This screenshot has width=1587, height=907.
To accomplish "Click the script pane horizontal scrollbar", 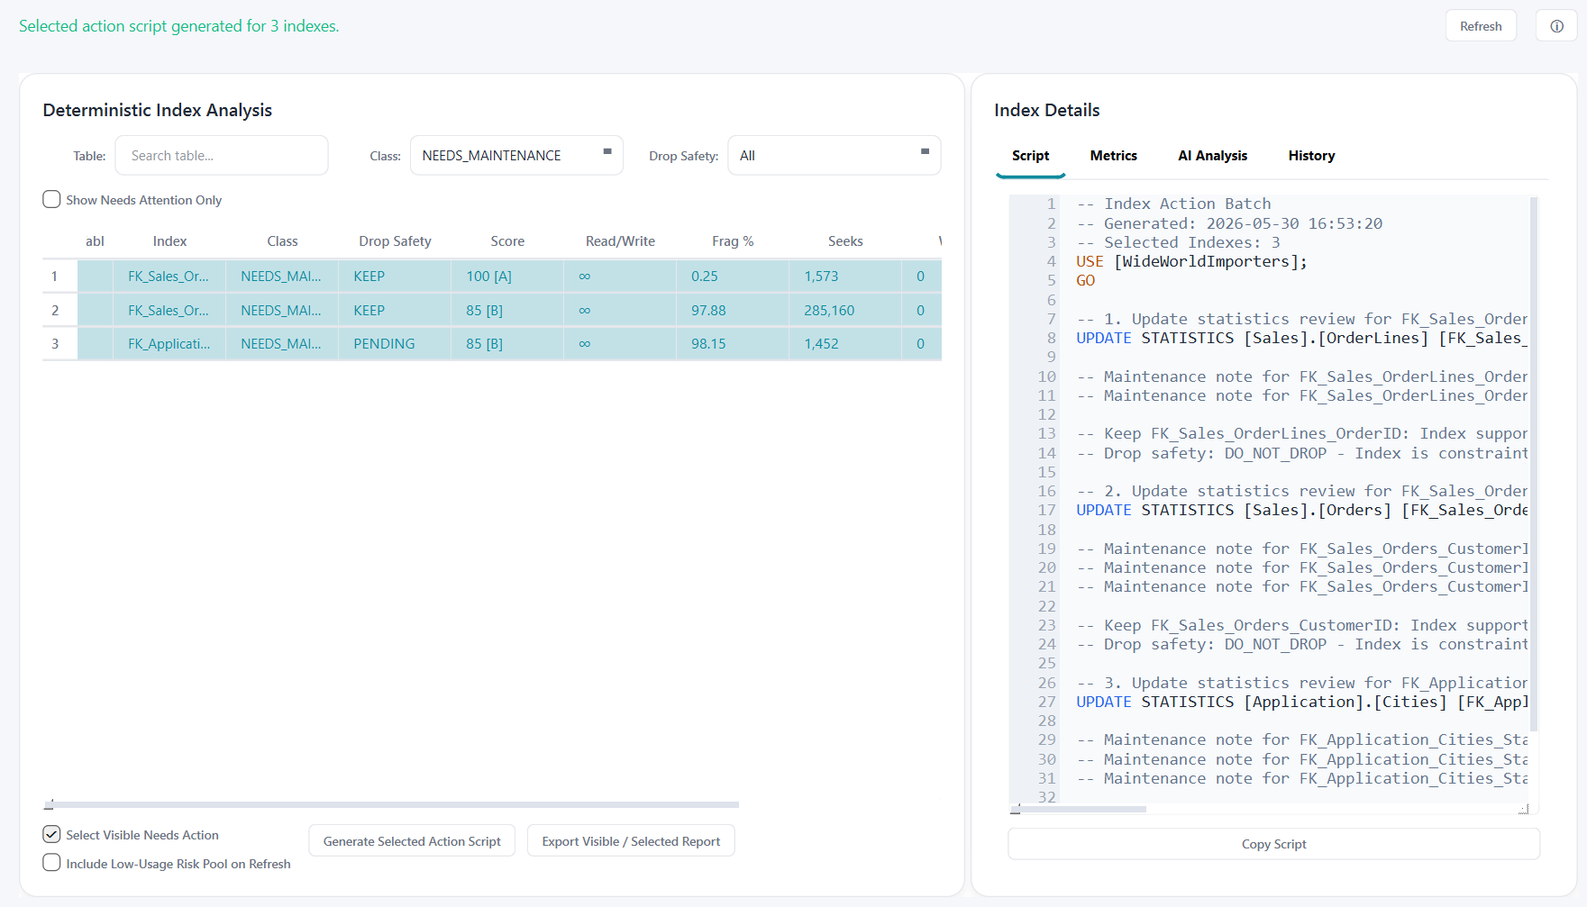I will point(1079,809).
